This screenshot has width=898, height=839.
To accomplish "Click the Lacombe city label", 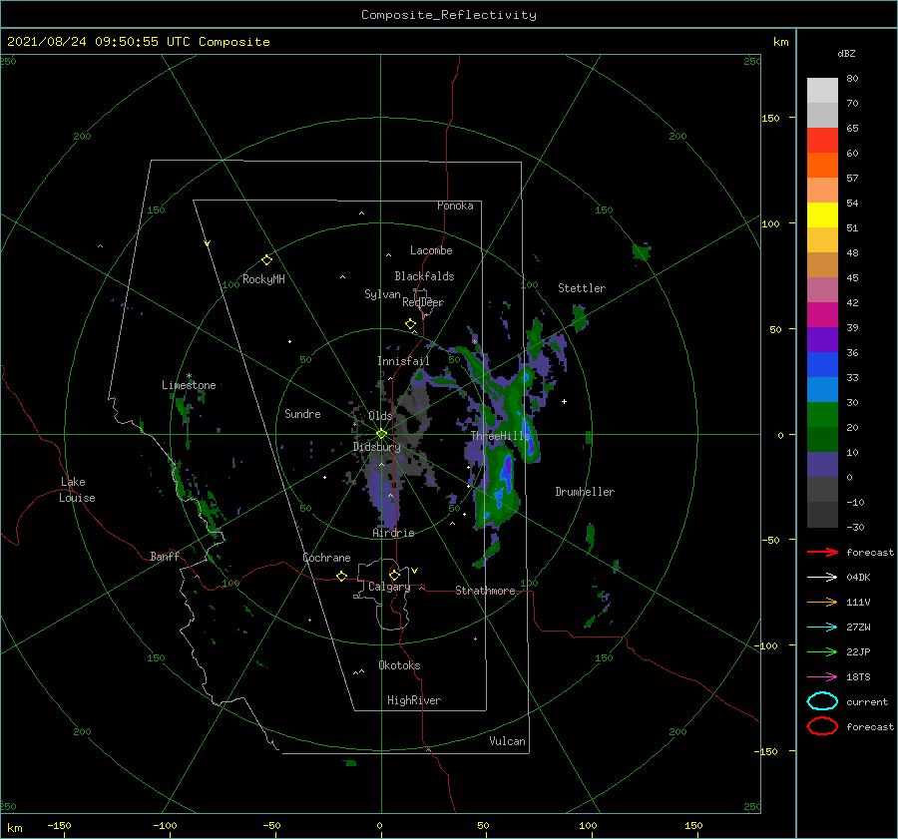I will click(x=431, y=250).
